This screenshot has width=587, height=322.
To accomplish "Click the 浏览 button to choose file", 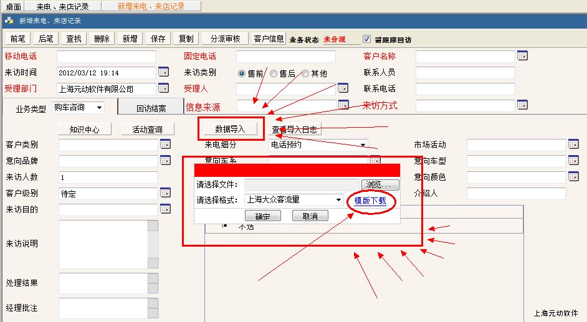I will click(x=380, y=185).
